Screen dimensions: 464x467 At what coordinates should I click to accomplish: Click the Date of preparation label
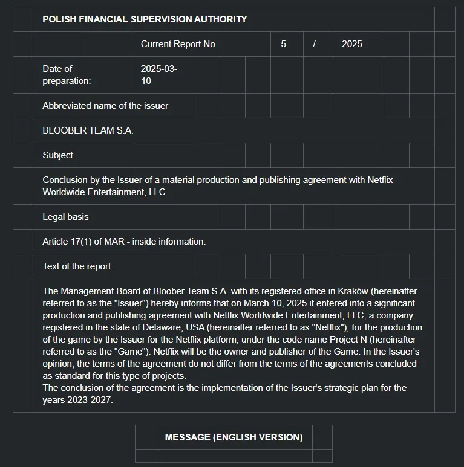tap(67, 75)
